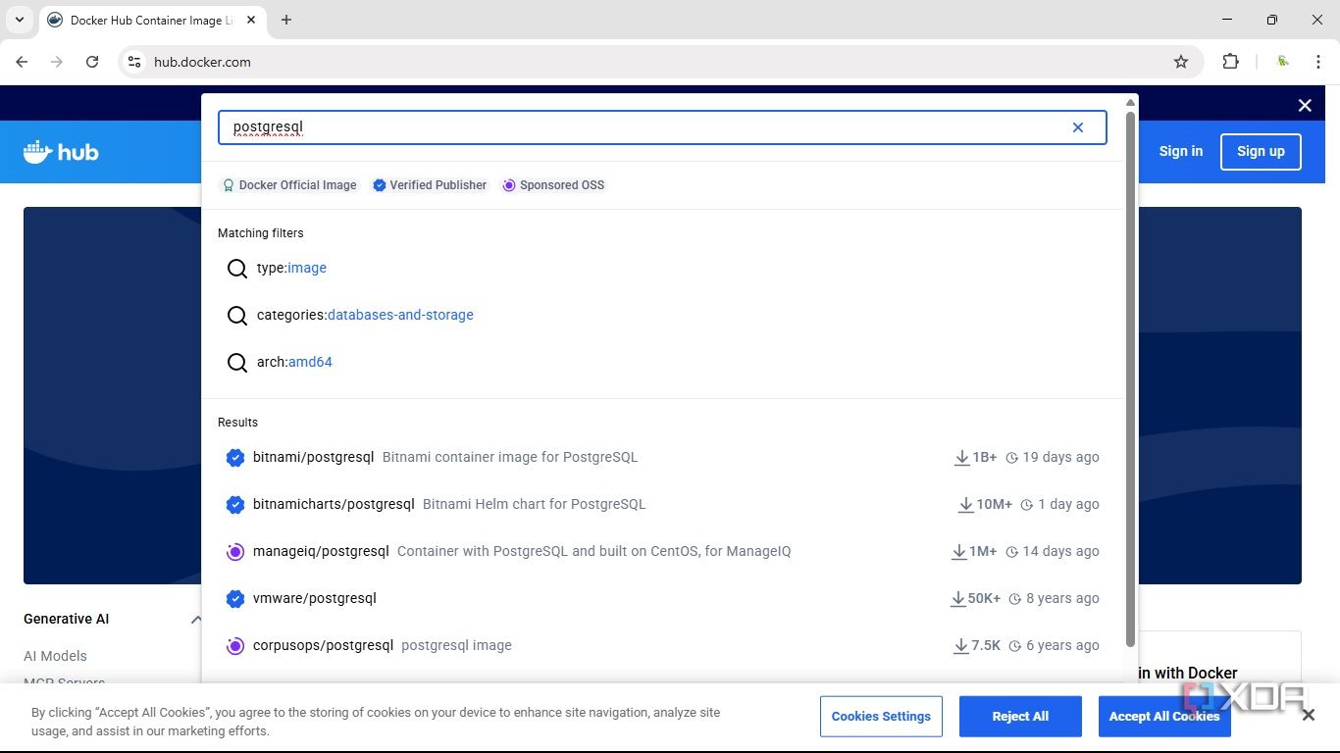1340x753 pixels.
Task: Close the top announcement banner
Action: 1305,105
